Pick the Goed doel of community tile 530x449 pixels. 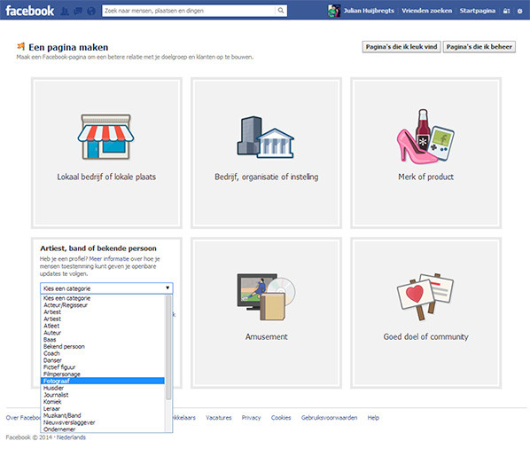[x=426, y=313]
